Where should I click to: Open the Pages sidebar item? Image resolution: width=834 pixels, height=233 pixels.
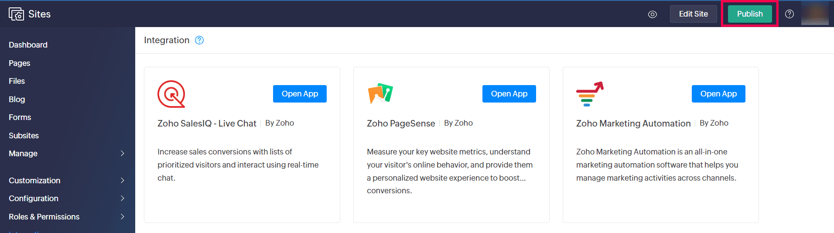pyautogui.click(x=20, y=63)
